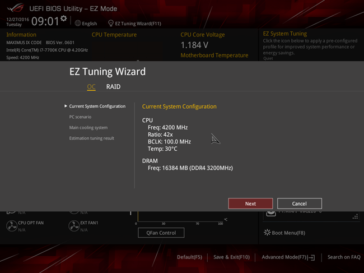Switch to the RAID tab
Image resolution: width=364 pixels, height=273 pixels.
(113, 87)
